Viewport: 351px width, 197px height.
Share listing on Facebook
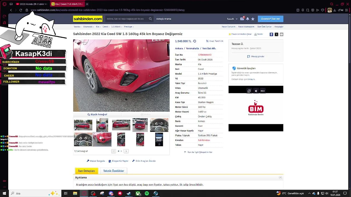click(x=271, y=34)
